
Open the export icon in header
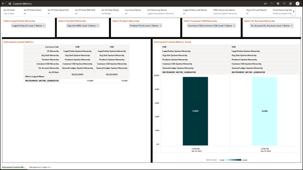tap(278, 3)
